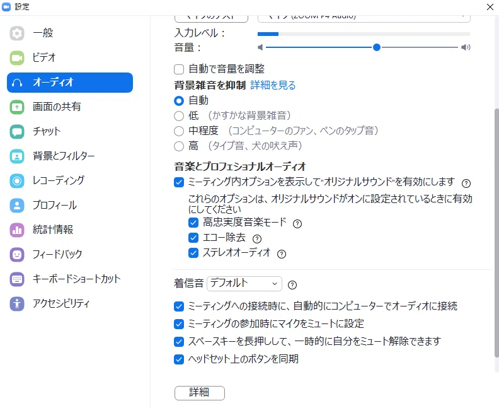499x408 pixels.
Task: Uncheck 高忠実度音楽モード
Action: click(193, 223)
